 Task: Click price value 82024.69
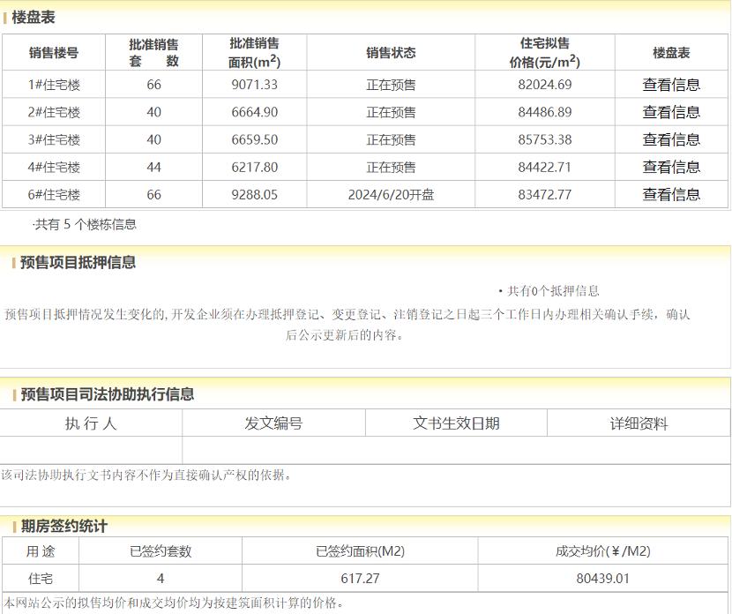tap(545, 85)
